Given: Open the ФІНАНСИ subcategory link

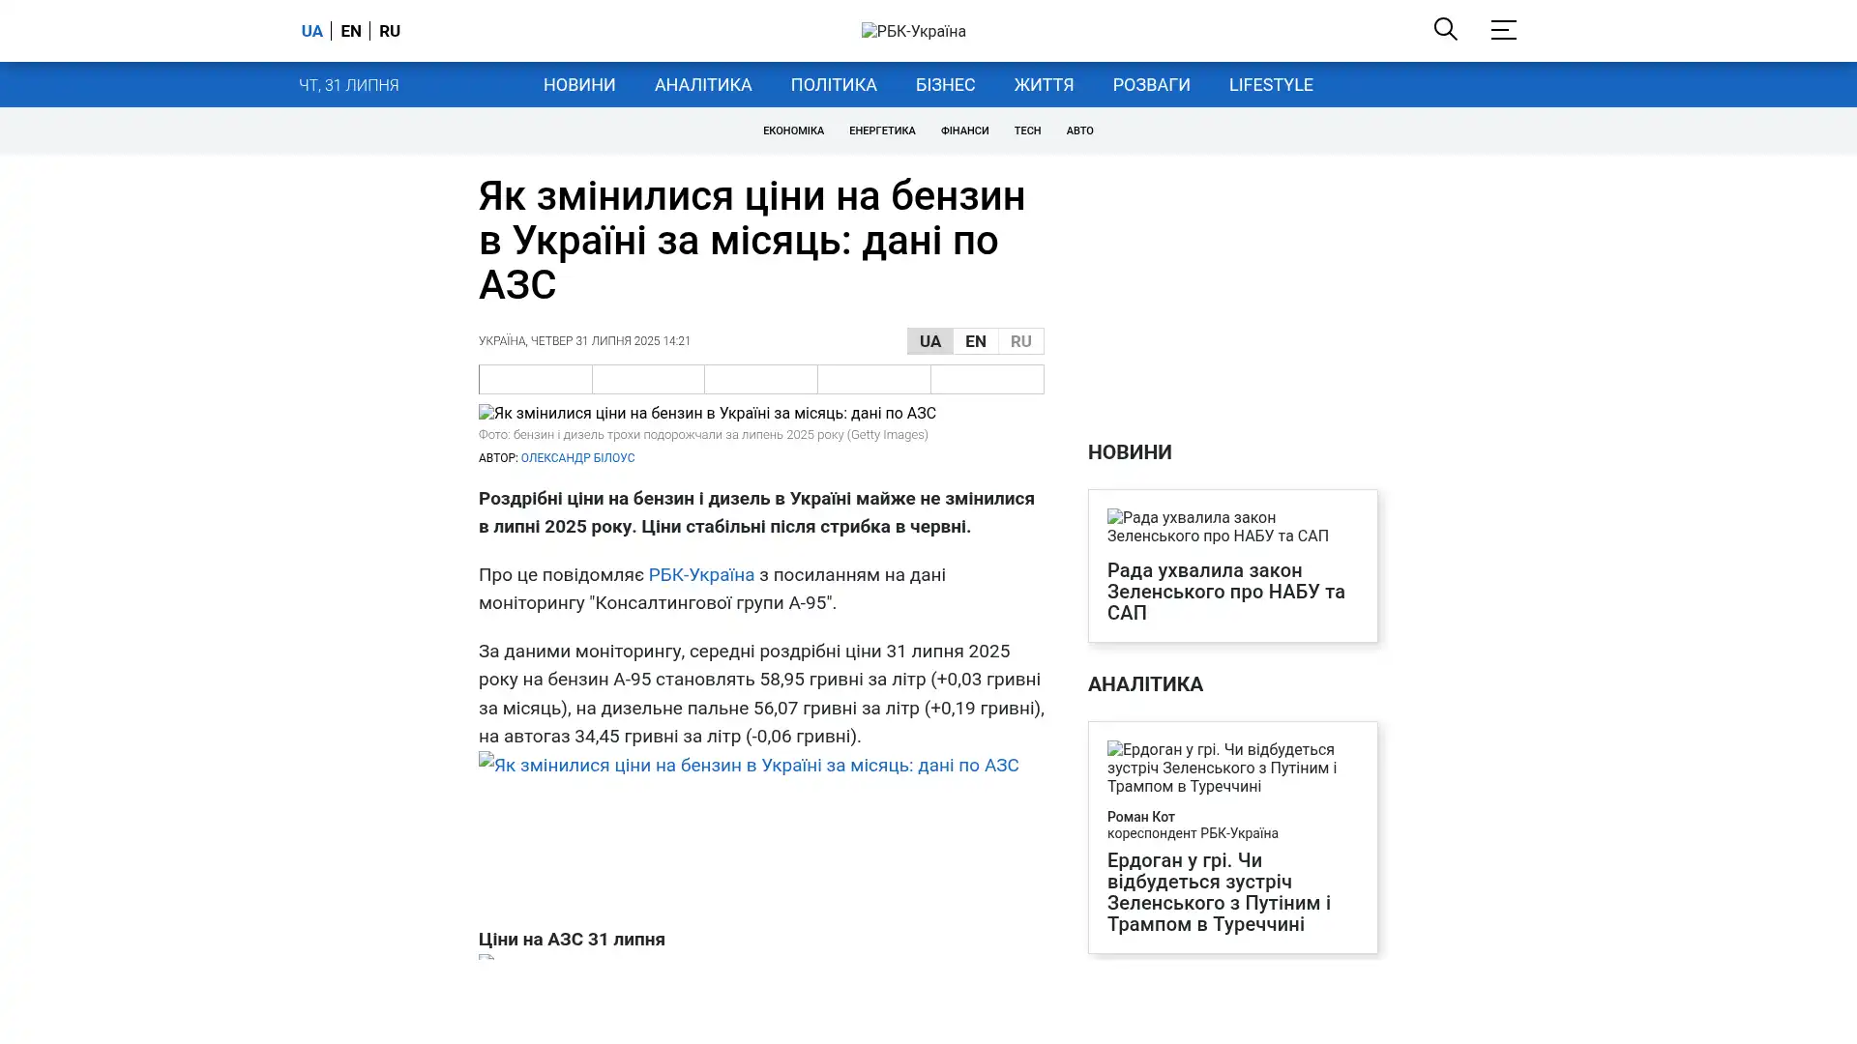Looking at the screenshot, I should pos(963,130).
